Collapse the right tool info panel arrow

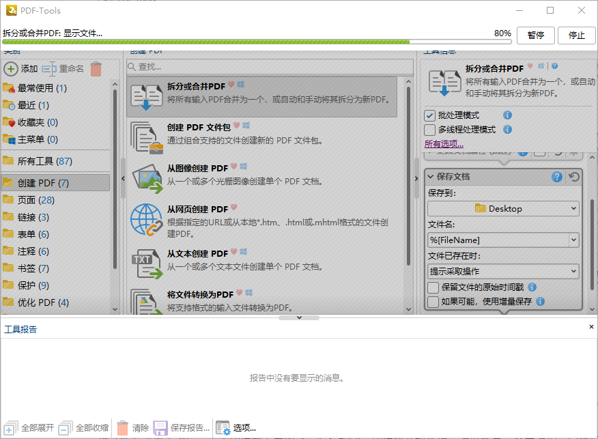coord(416,178)
